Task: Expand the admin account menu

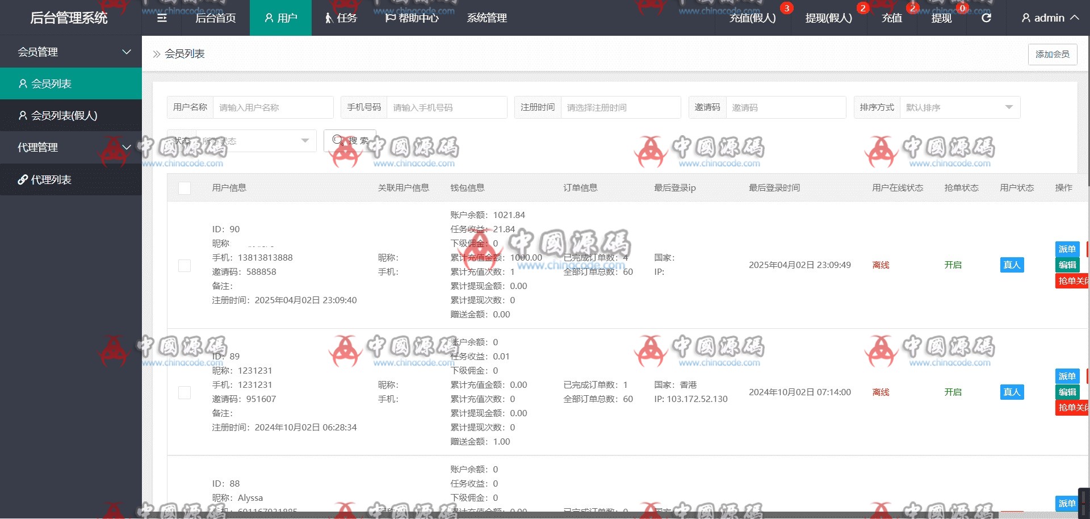Action: tap(1049, 18)
